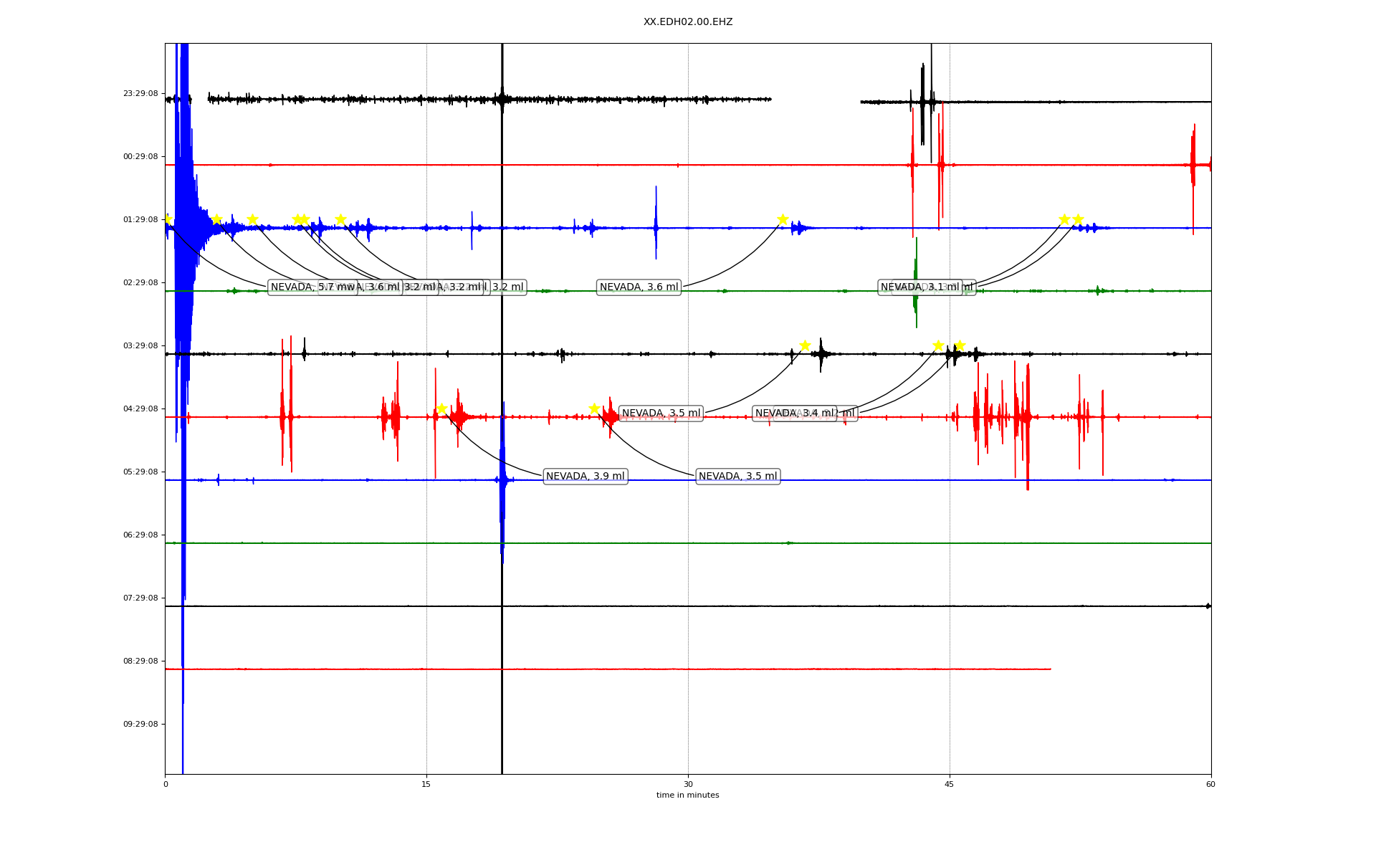Image resolution: width=1376 pixels, height=860 pixels.
Task: Click the 09:29:08 time label
Action: pyautogui.click(x=140, y=725)
